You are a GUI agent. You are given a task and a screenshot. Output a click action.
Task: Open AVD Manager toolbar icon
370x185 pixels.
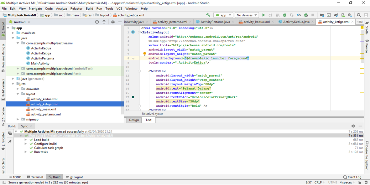click(343, 15)
